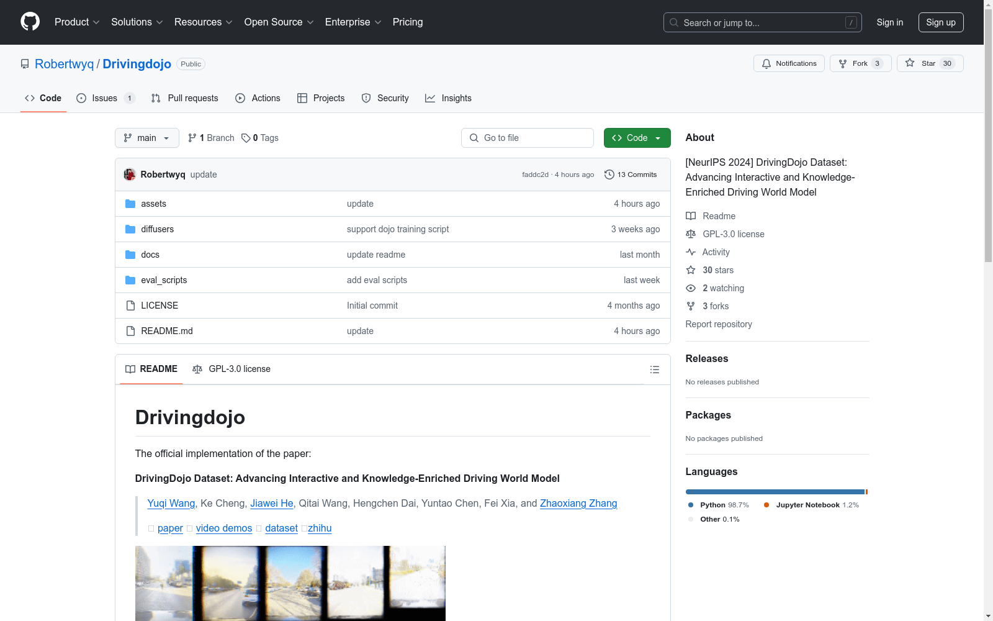Click the book icon beside Readme
This screenshot has height=621, width=993.
click(x=691, y=216)
